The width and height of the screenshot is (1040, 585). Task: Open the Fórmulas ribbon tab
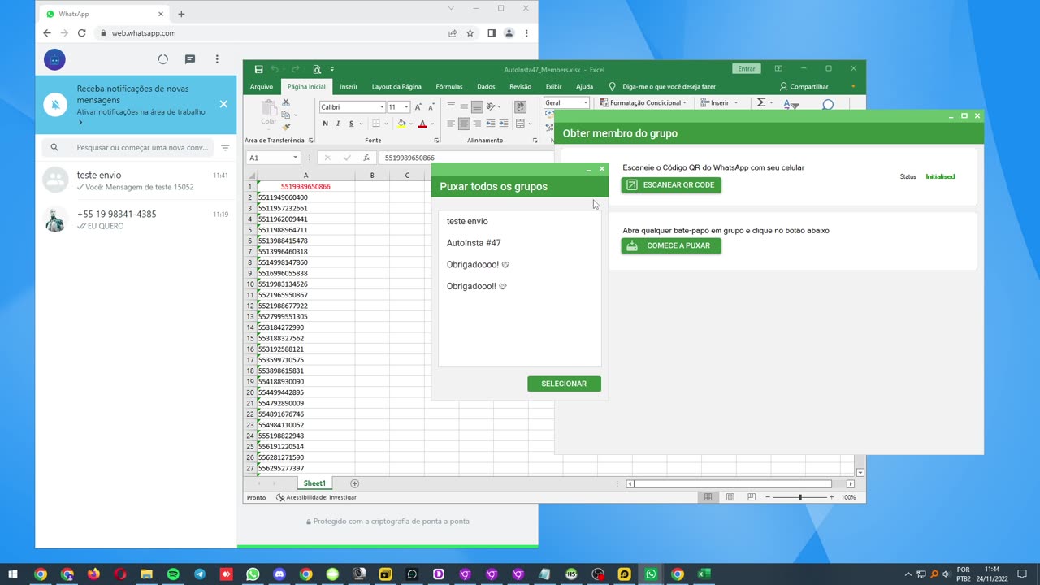click(x=449, y=87)
